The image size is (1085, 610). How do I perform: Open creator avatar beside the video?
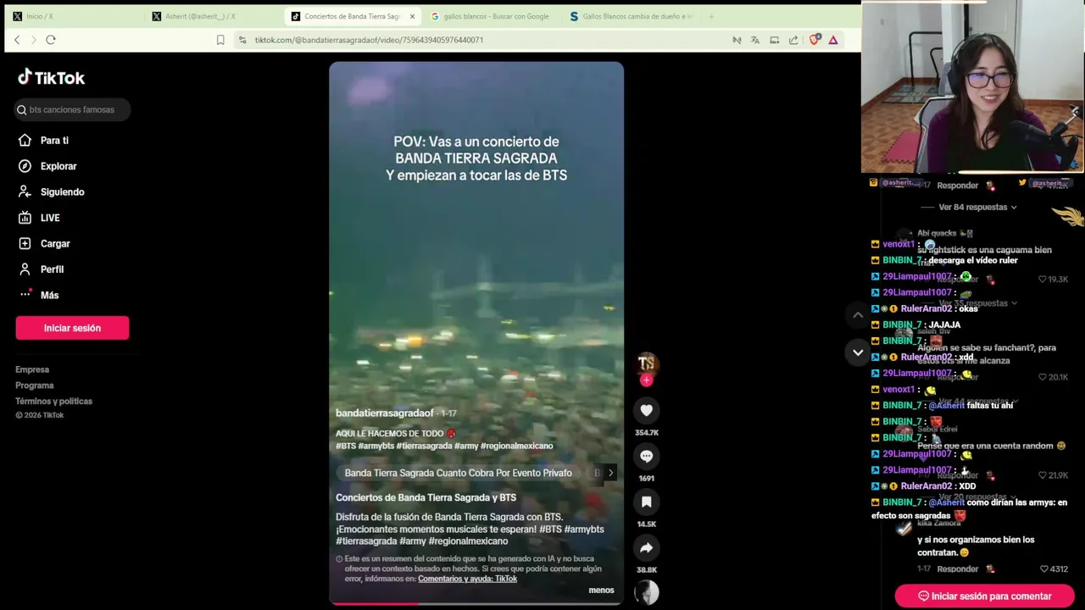[x=646, y=363]
